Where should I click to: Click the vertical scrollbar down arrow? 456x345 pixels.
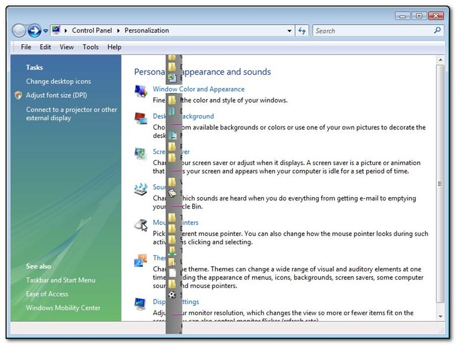click(440, 316)
